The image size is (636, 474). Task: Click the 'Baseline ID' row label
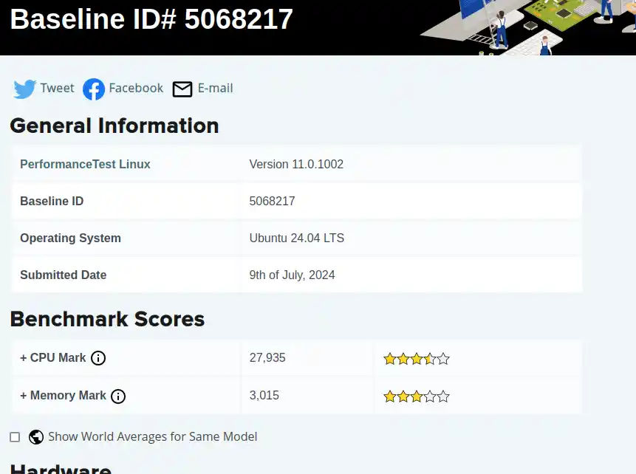click(52, 201)
